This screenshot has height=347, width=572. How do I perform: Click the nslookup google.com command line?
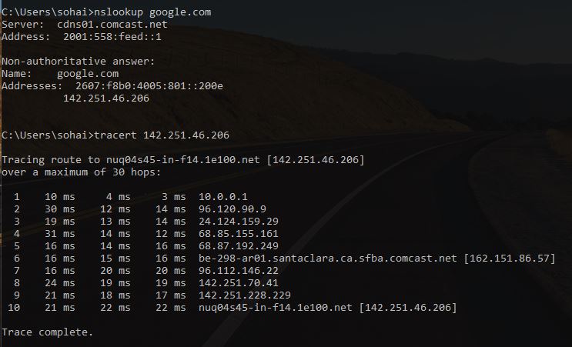point(106,12)
